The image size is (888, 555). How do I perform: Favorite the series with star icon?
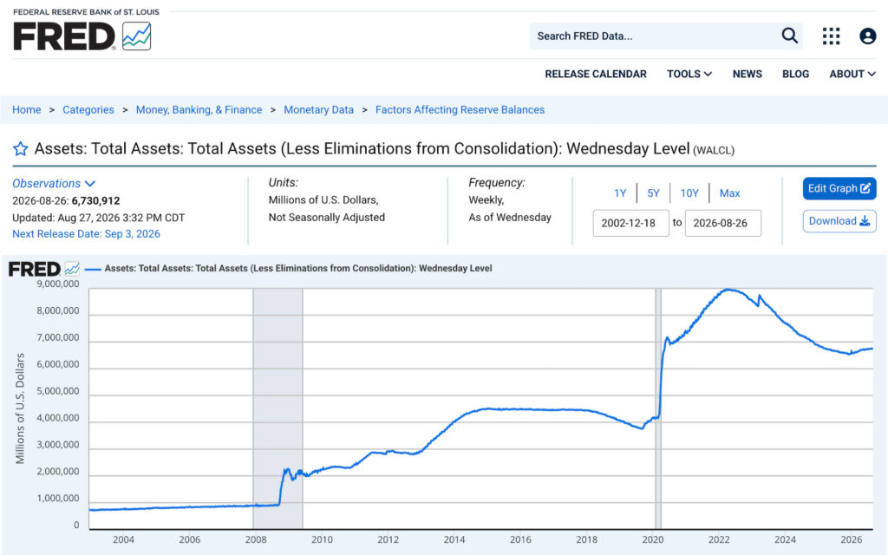[x=21, y=149]
